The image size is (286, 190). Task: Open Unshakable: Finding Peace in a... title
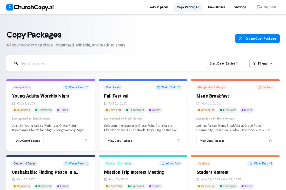(x=46, y=172)
